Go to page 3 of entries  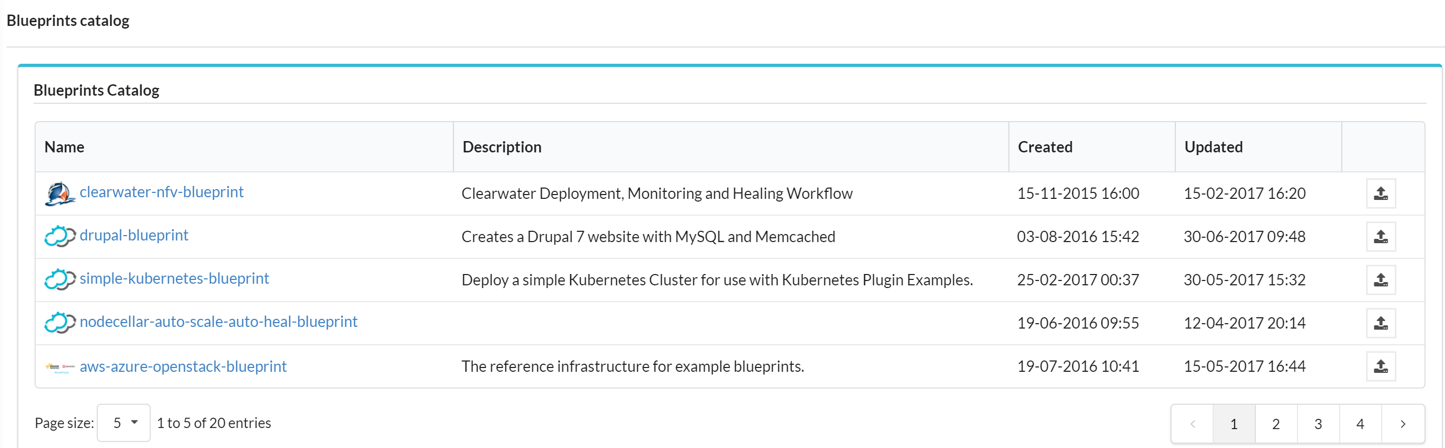coord(1318,424)
